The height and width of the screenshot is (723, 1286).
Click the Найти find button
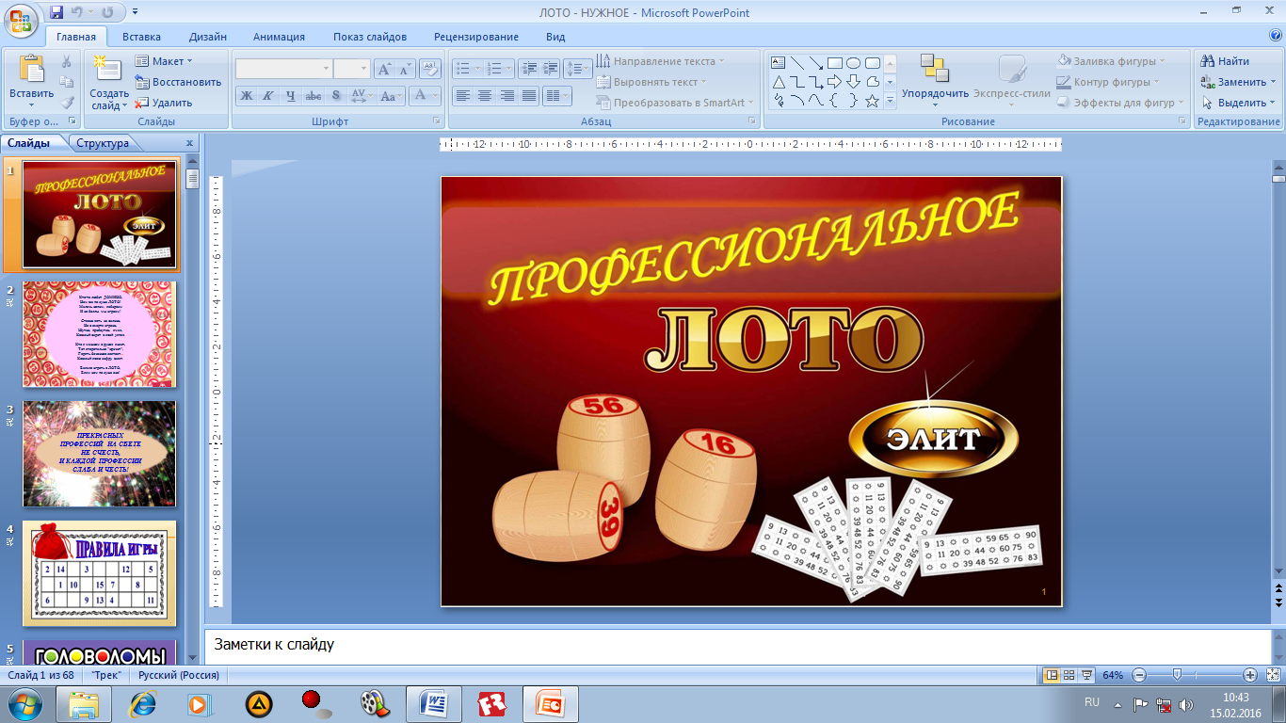[x=1225, y=61]
